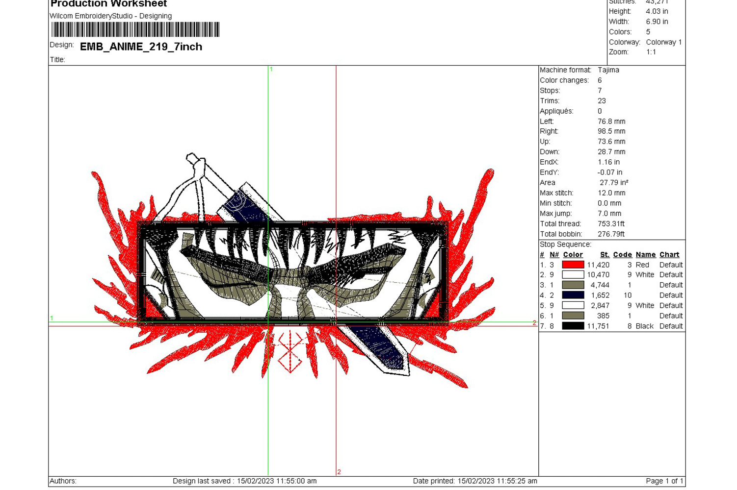Click the "Code" column header
Image resolution: width=737 pixels, height=490 pixels.
click(x=622, y=255)
